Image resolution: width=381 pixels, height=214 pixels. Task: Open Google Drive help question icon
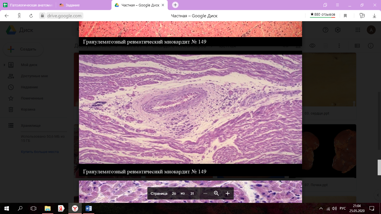point(325,30)
